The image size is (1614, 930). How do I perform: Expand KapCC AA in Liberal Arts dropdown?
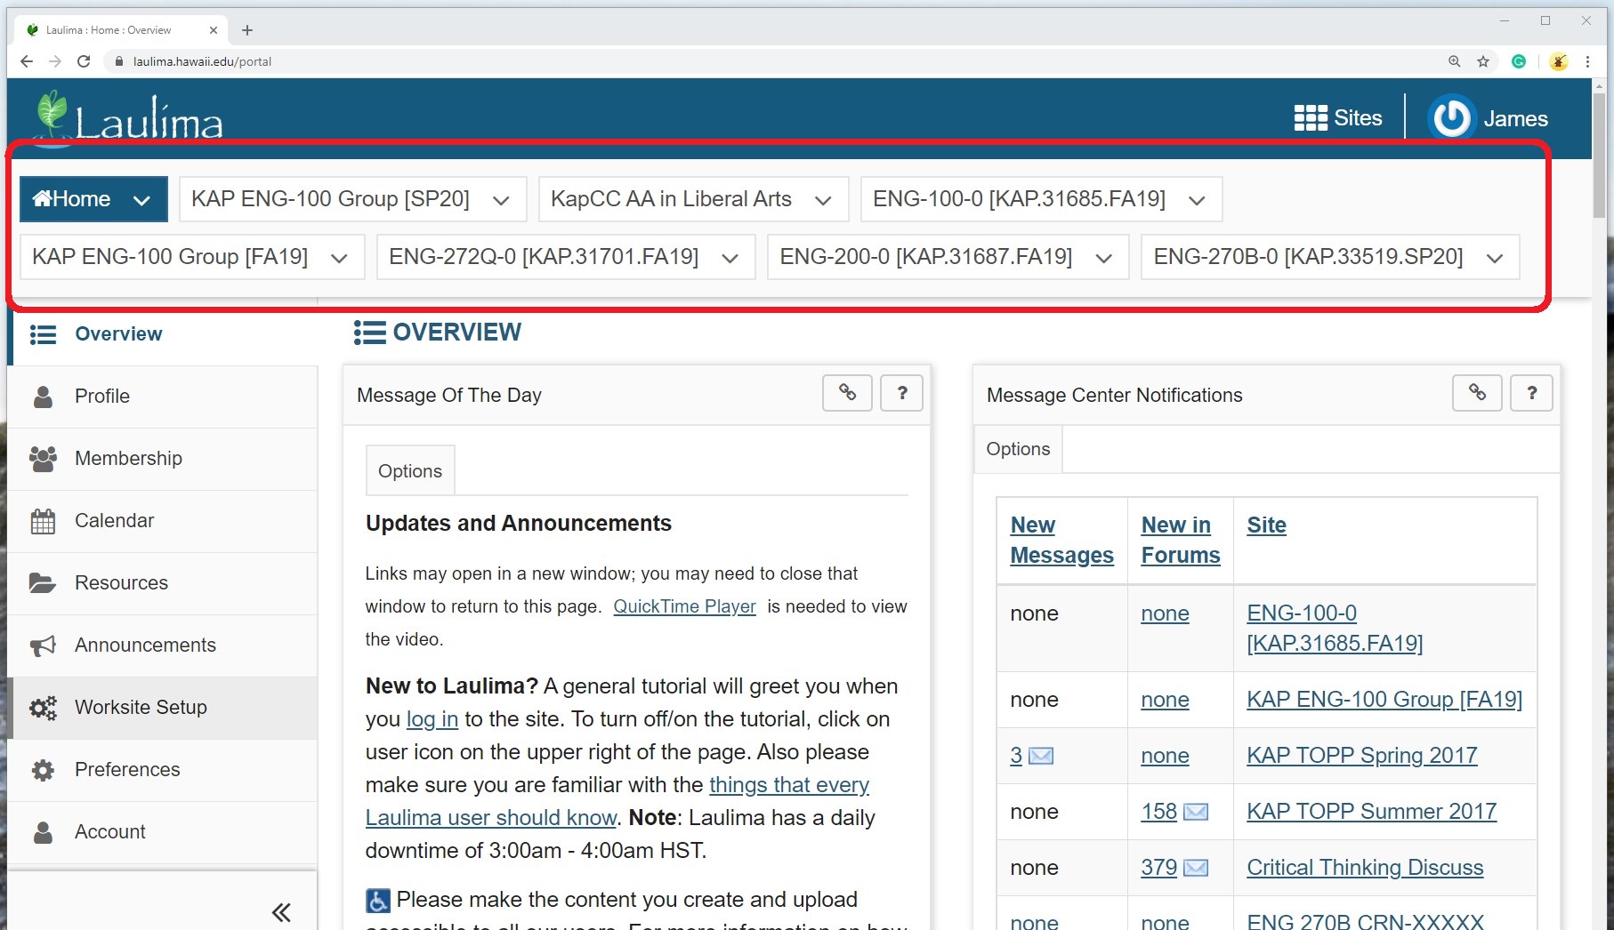pos(823,200)
